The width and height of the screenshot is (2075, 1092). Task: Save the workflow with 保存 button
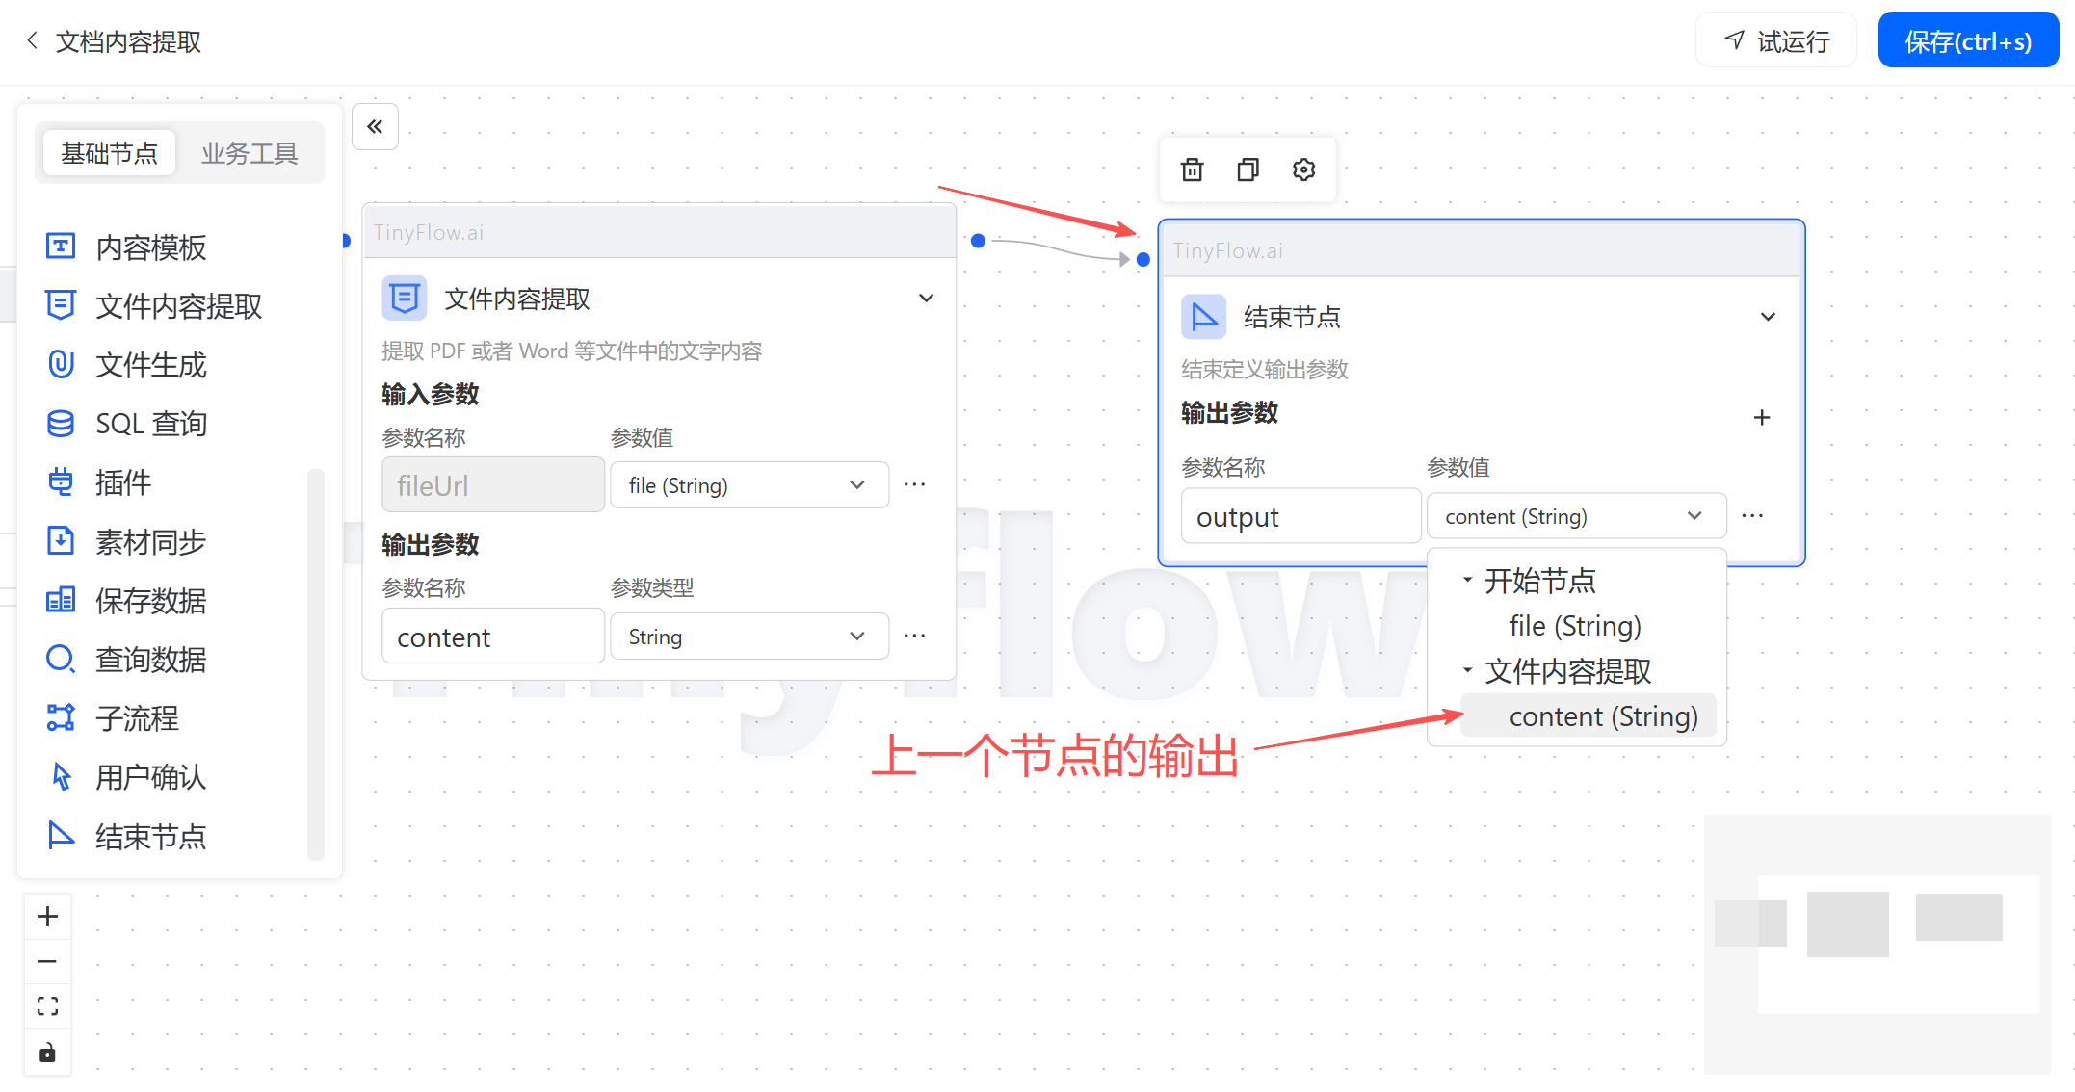tap(1967, 41)
